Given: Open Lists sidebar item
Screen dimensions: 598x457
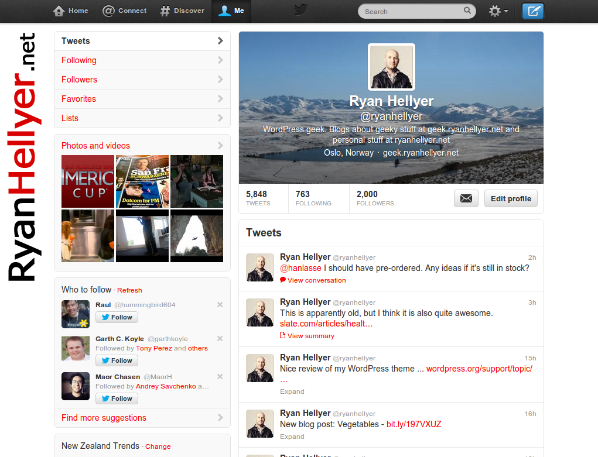Looking at the screenshot, I should (x=142, y=118).
